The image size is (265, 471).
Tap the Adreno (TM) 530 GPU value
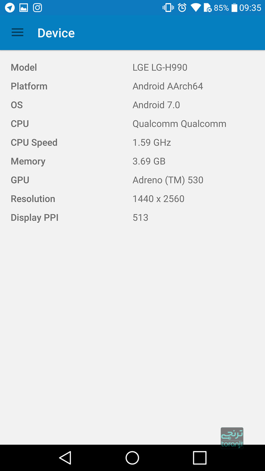point(168,180)
